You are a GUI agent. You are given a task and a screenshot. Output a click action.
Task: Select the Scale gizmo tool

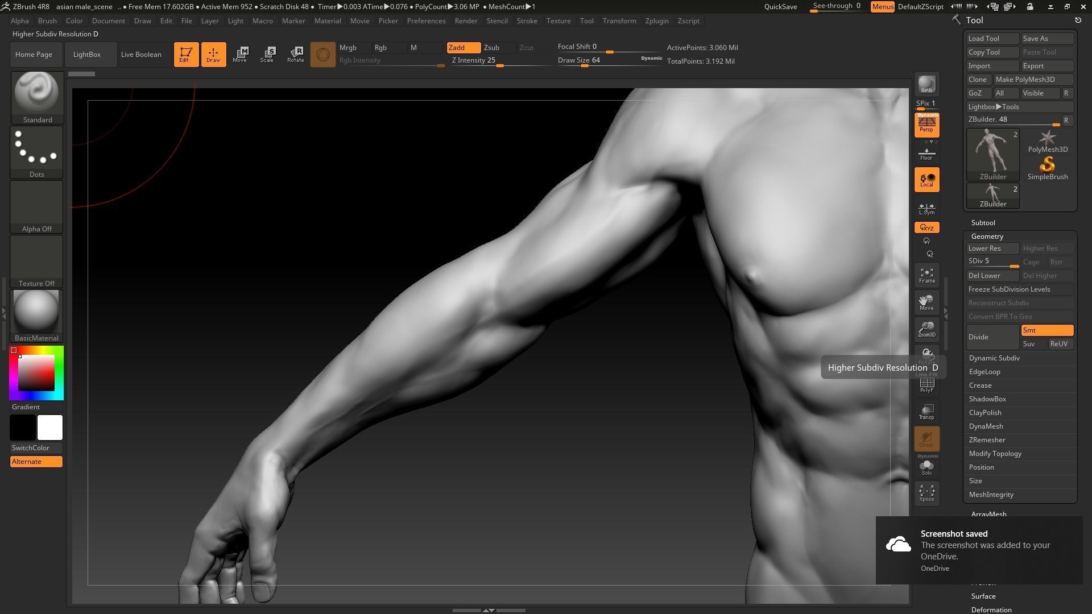pos(267,55)
